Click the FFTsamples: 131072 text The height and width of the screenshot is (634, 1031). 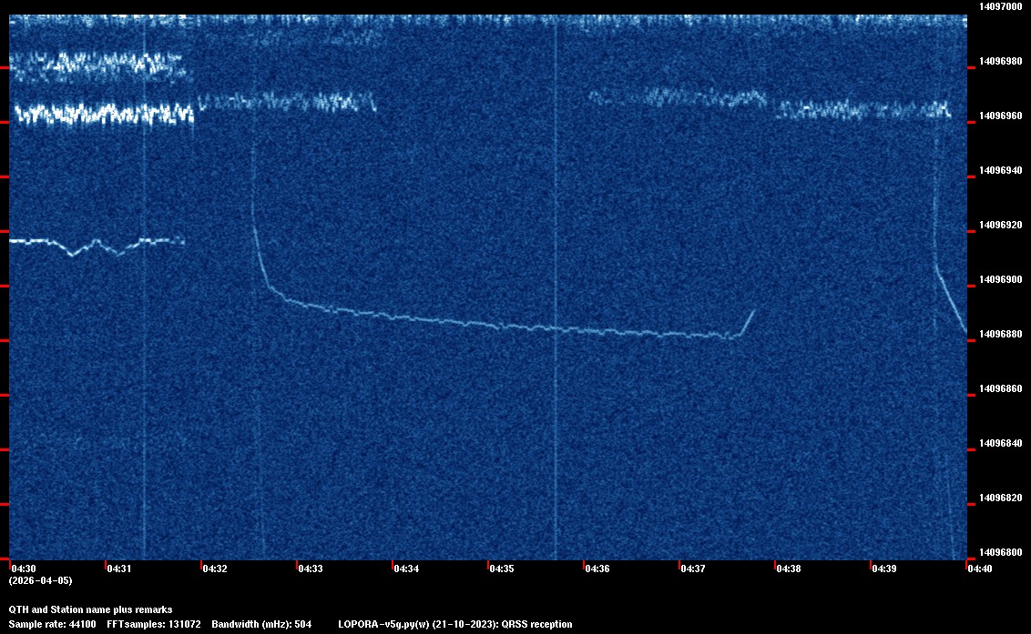tap(154, 624)
